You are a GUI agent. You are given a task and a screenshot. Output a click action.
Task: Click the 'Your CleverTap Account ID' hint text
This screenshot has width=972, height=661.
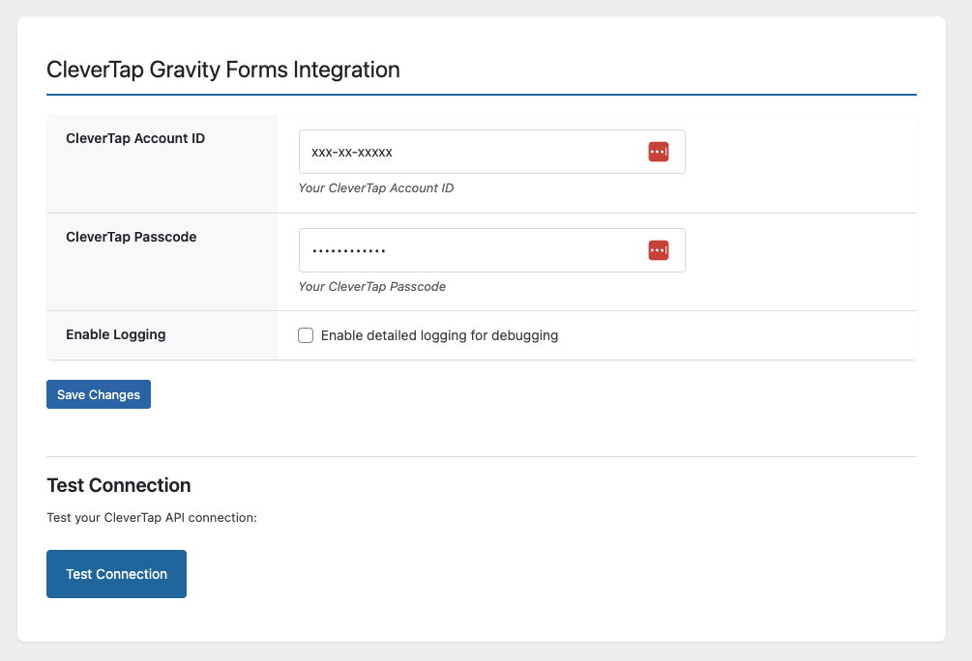[x=376, y=188]
